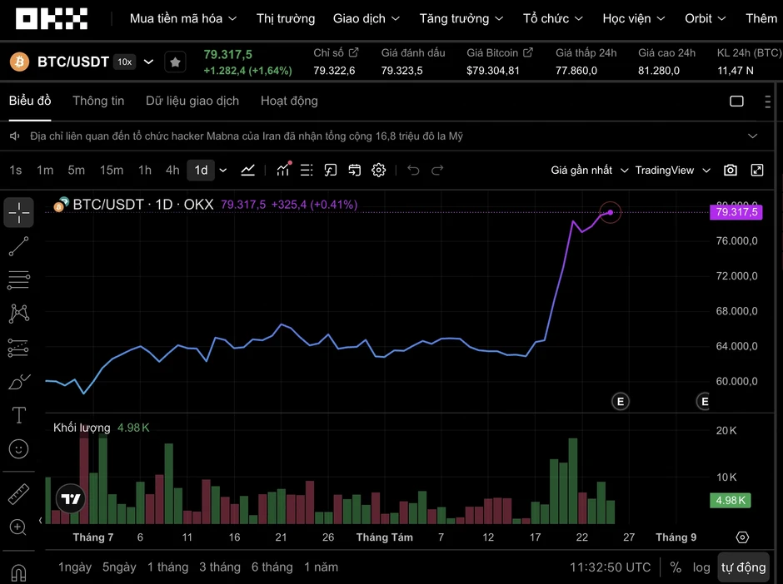783x584 pixels.
Task: Expand the BTC/USDT pair selector chevron
Action: pyautogui.click(x=148, y=62)
